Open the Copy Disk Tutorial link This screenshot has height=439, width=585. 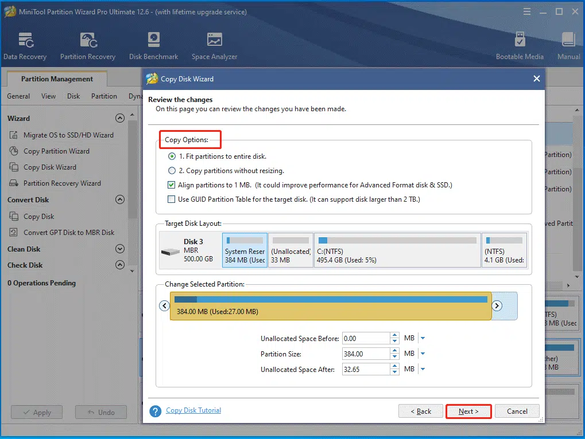193,410
